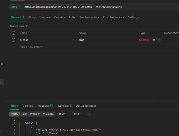Click the dynamic value icon next to boolean

click(154, 40)
